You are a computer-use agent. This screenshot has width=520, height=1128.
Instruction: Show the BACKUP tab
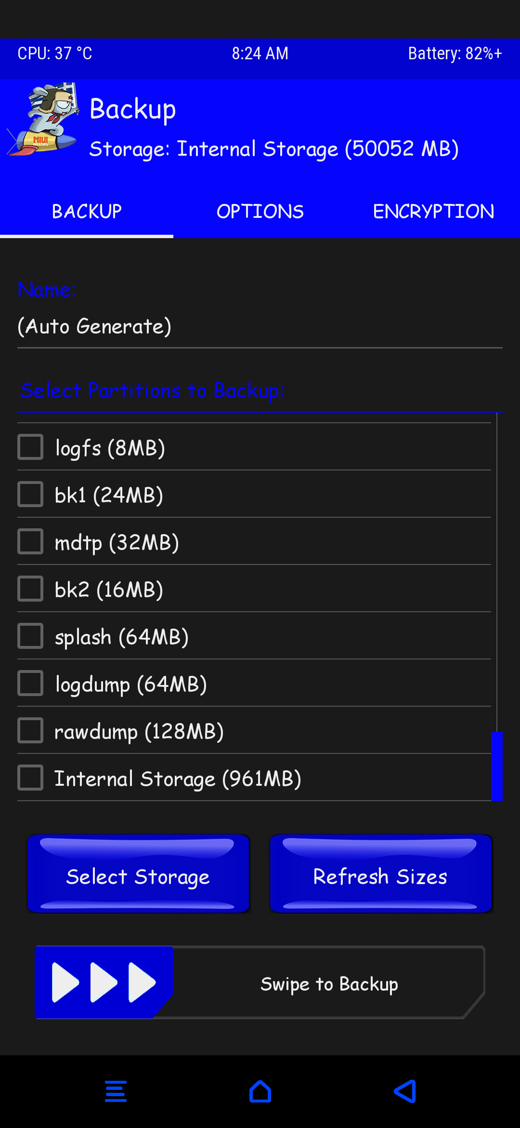click(87, 211)
